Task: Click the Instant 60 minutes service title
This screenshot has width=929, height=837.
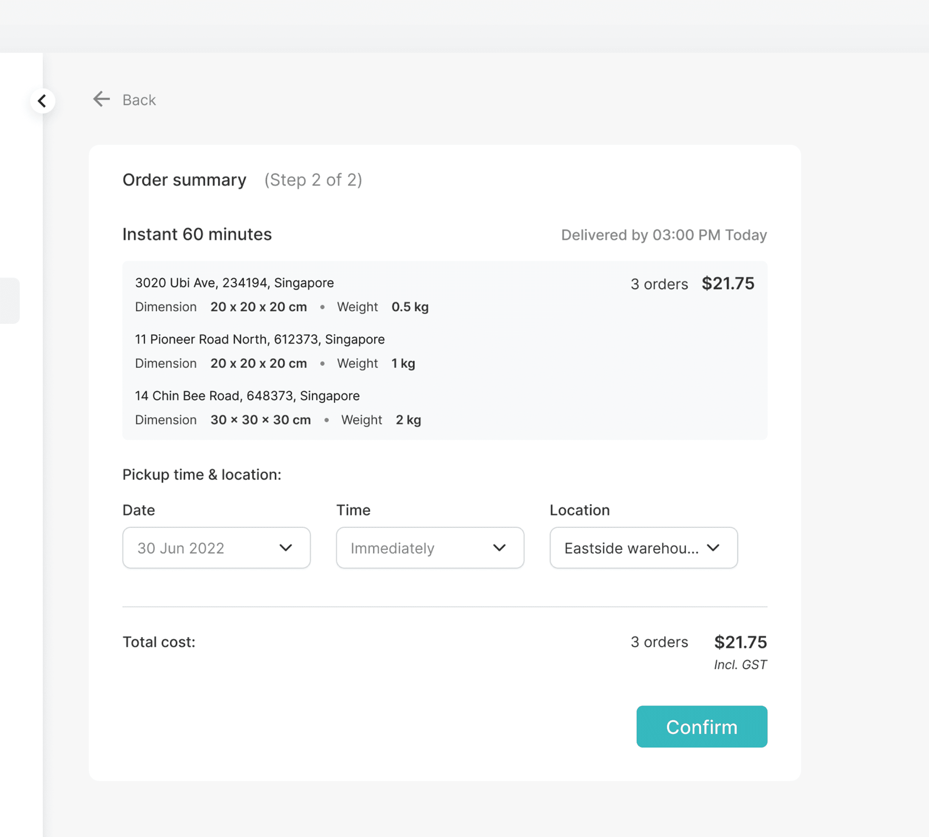Action: pos(197,234)
